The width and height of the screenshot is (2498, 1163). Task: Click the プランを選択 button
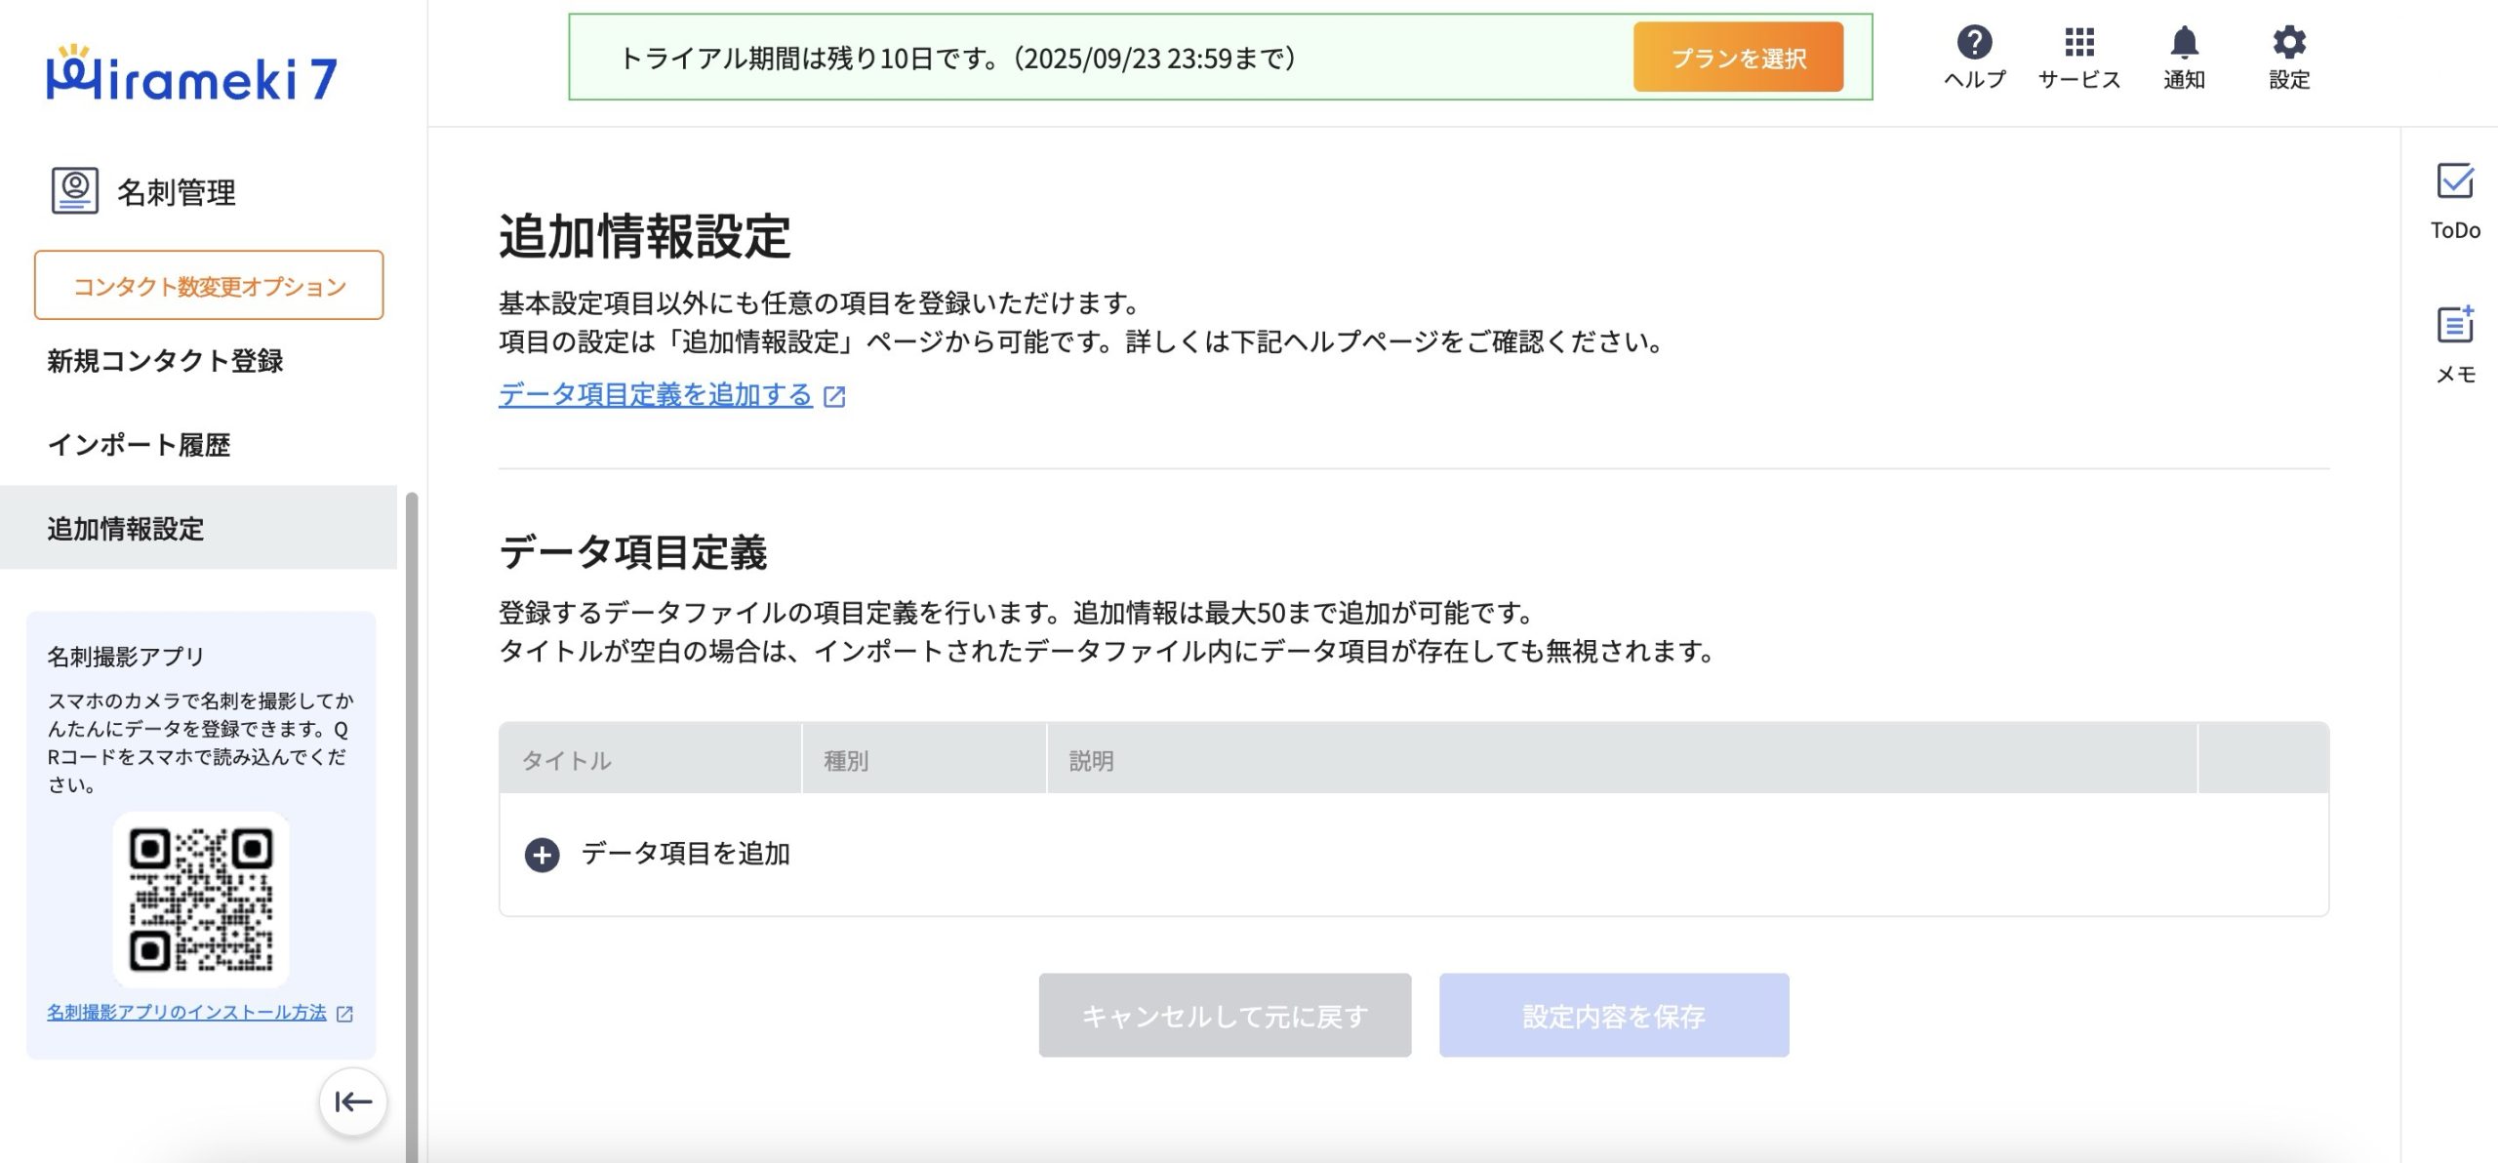[1738, 58]
